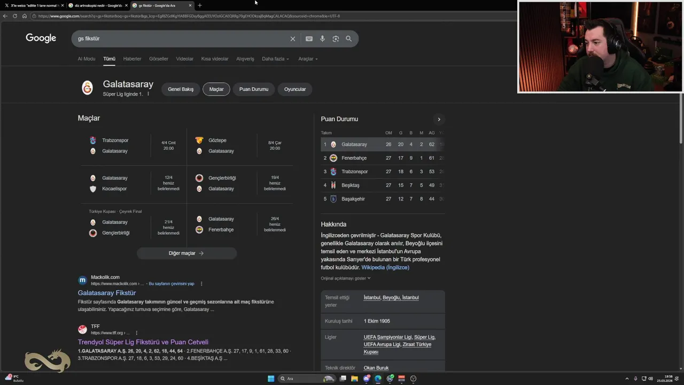This screenshot has height=385, width=684.
Task: Open 'Trendyol Süper Lig Fikstürü ve Puan Cetveli'
Action: (x=143, y=342)
